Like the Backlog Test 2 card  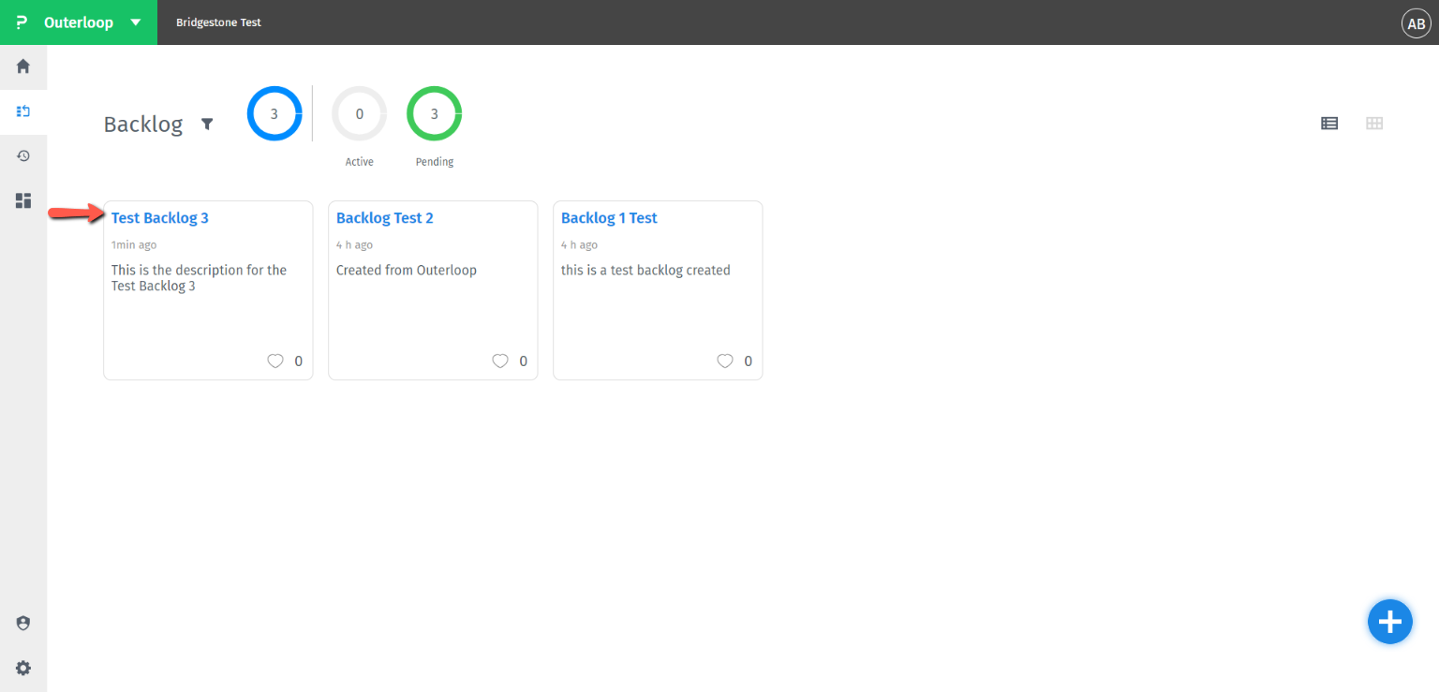click(x=500, y=361)
